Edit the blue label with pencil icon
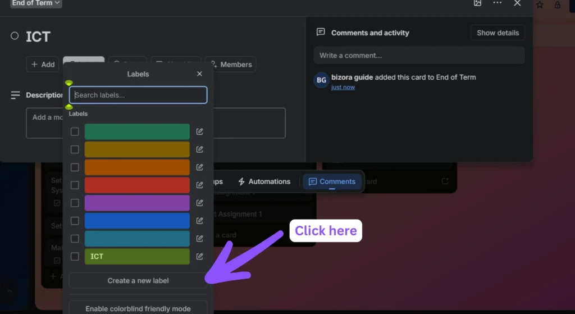Viewport: 575px width, 314px height. click(x=199, y=220)
